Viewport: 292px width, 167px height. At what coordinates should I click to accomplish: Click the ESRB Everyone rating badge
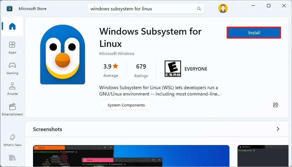(173, 69)
